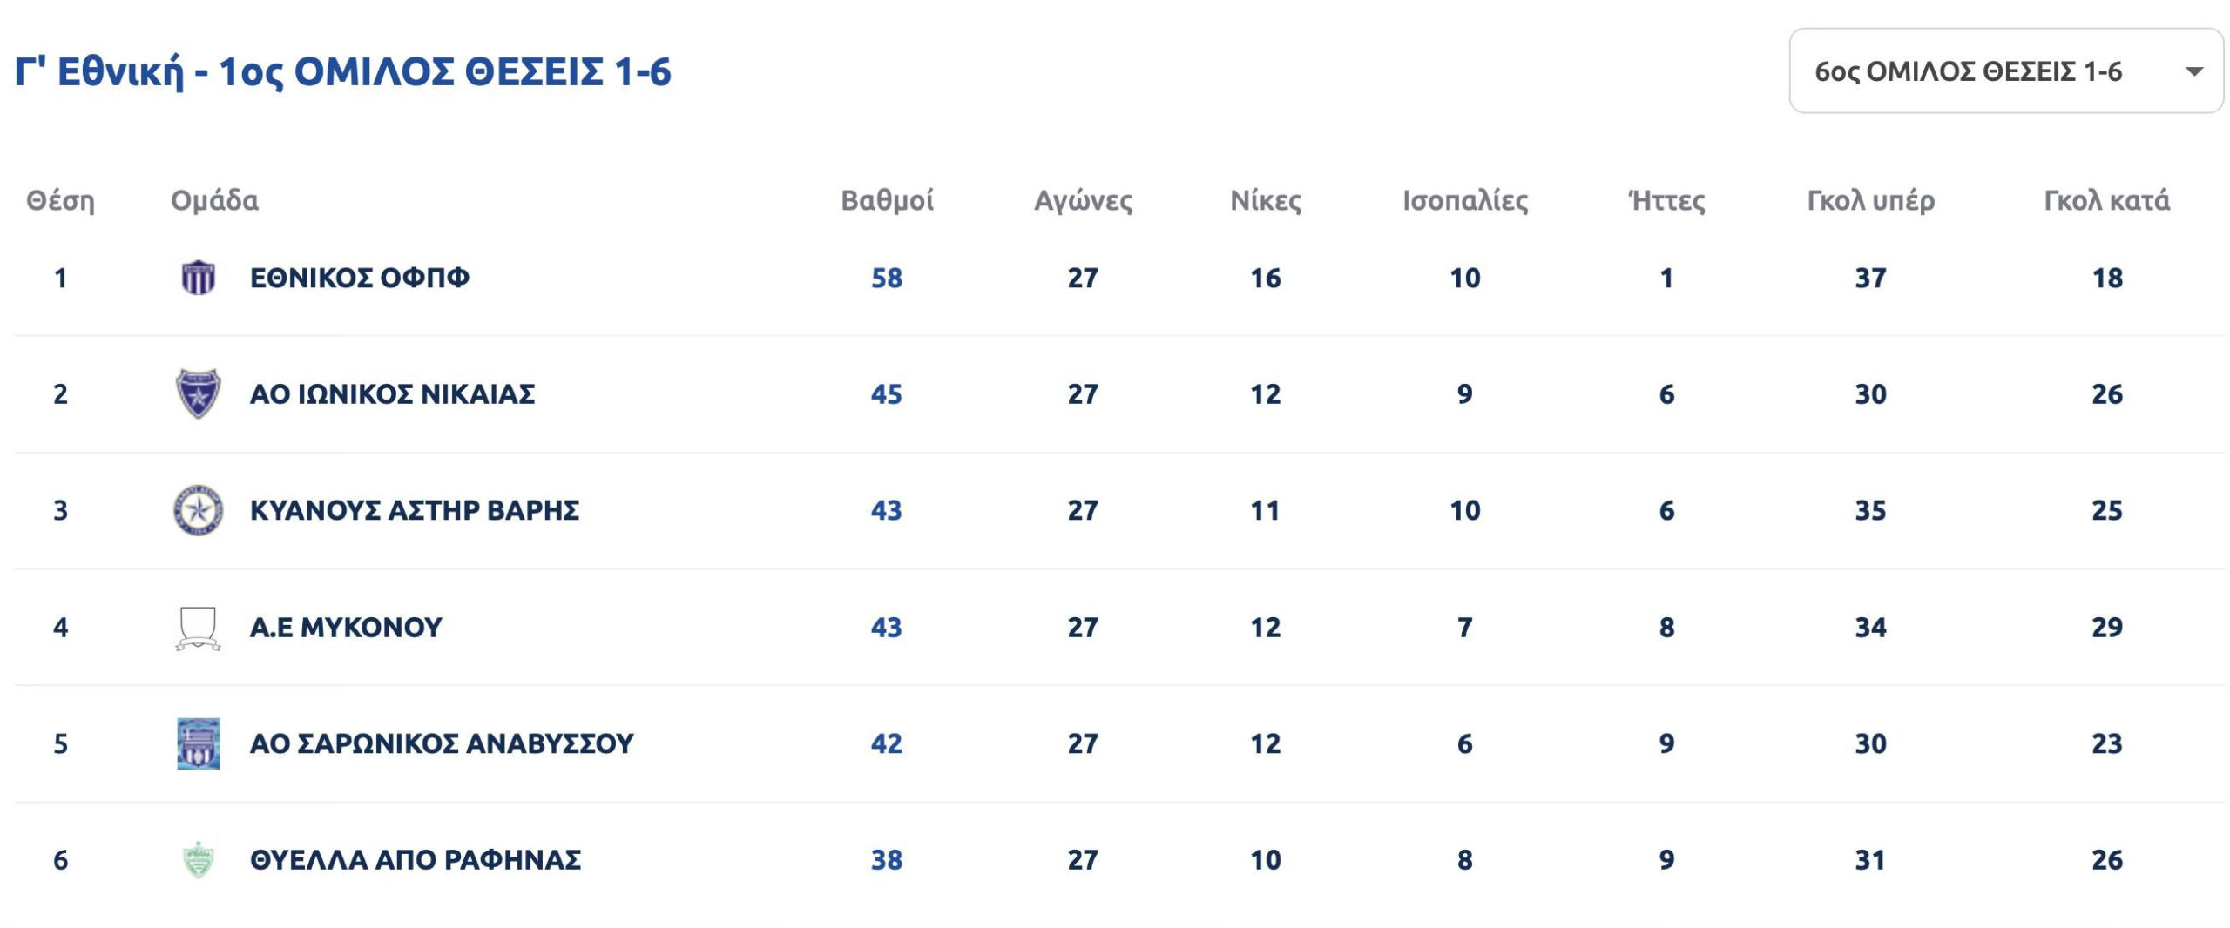Open the ΕΘΝΙΚΟΣ ΟΦΠΦ team link
Screen dimensions: 2230x928
[359, 279]
